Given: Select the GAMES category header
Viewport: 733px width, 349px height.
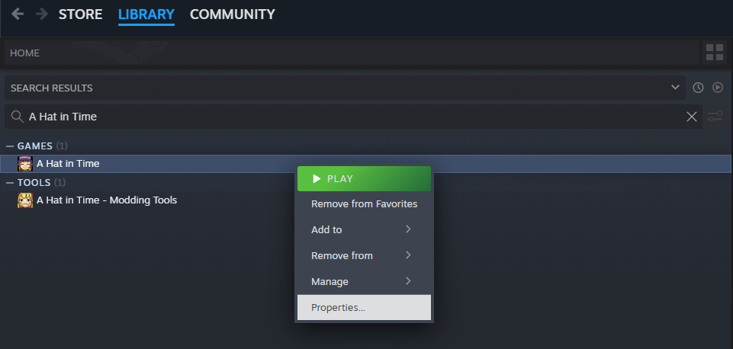Looking at the screenshot, I should click(35, 146).
